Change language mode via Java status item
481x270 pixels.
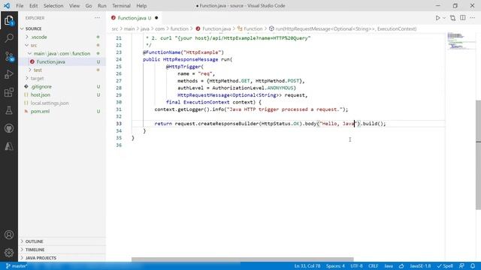pos(389,266)
